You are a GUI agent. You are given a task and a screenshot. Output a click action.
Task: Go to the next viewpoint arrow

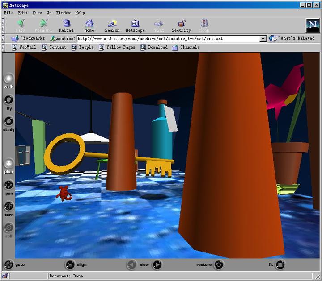pyautogui.click(x=157, y=265)
